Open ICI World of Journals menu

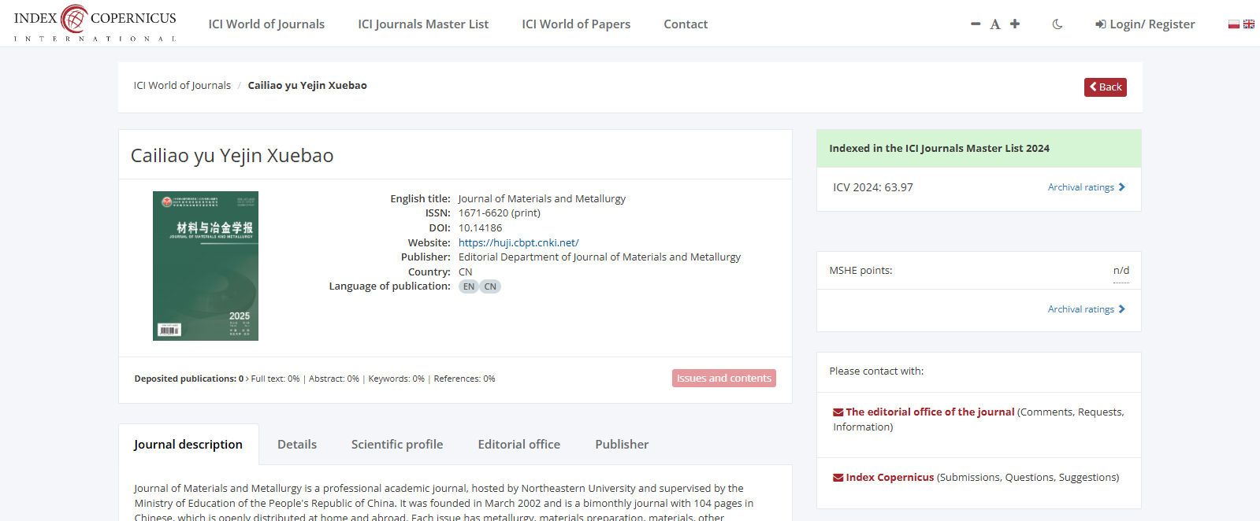point(266,24)
